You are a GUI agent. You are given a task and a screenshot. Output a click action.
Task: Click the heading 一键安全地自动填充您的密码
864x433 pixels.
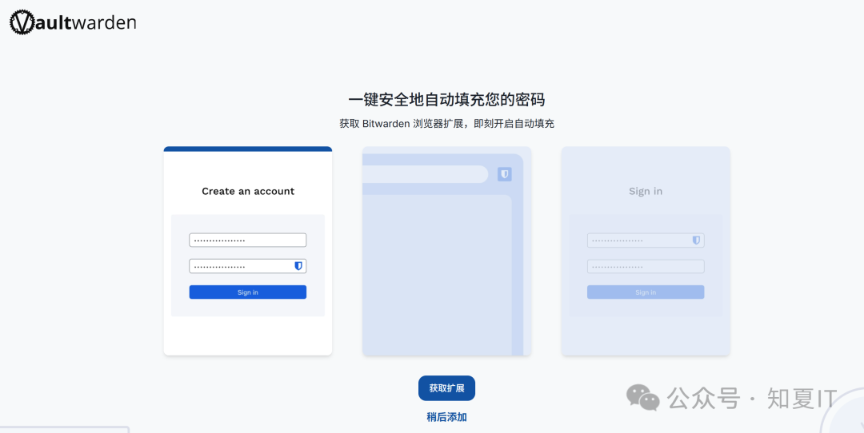(446, 100)
